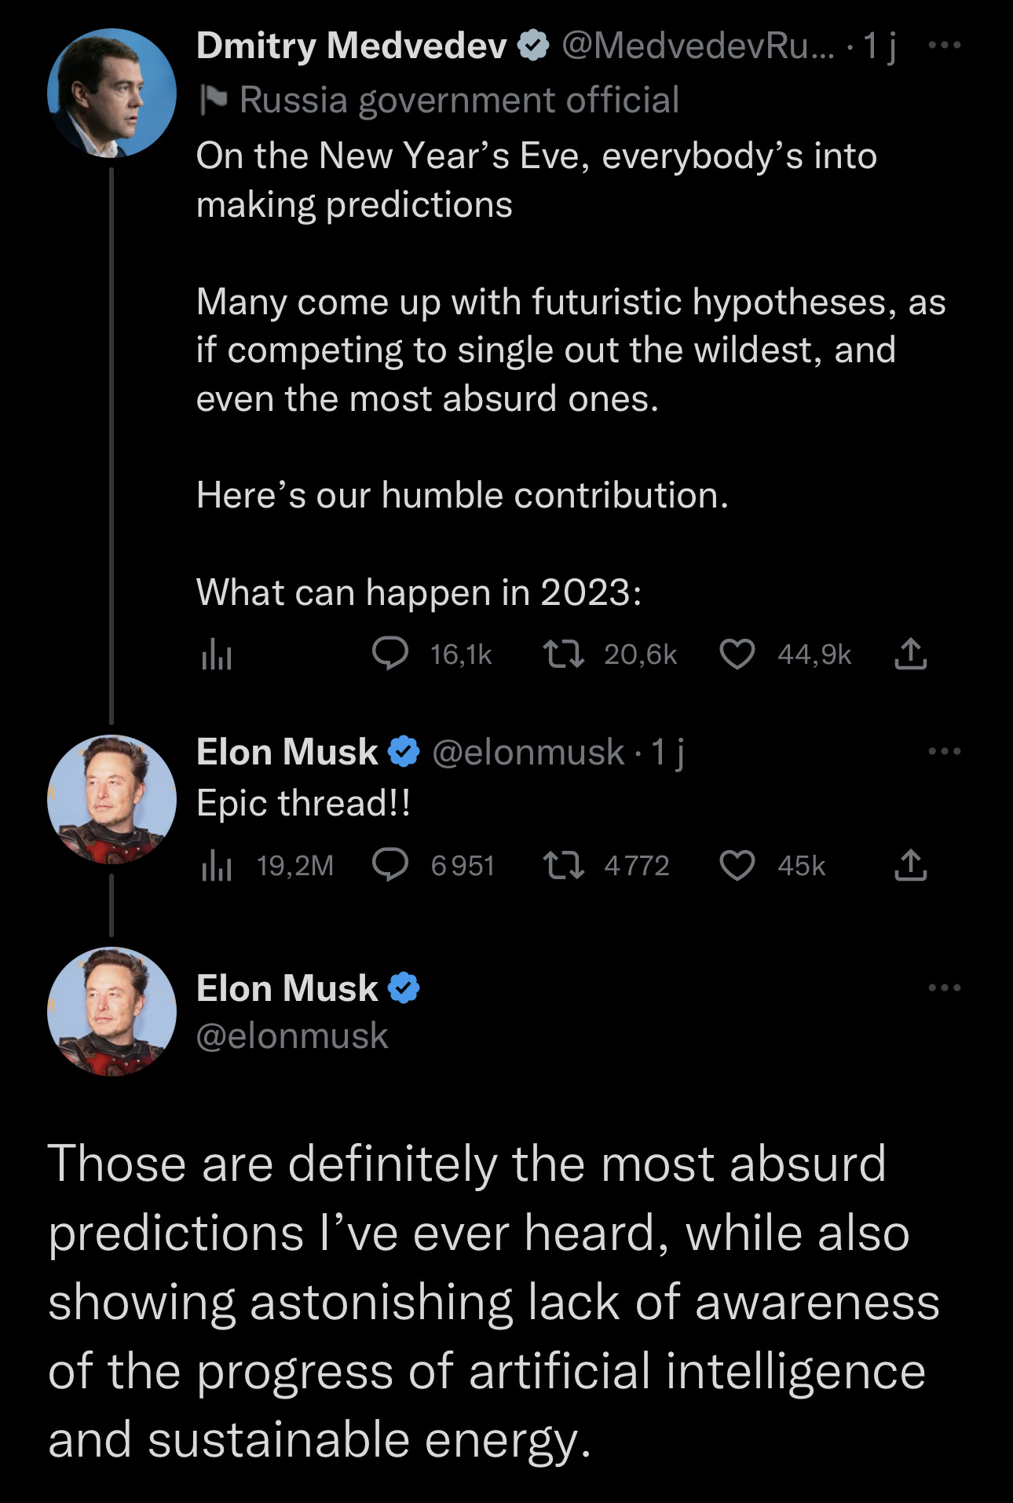Like Medvedev's tweet with heart icon
The image size is (1013, 1503).
[x=737, y=654]
